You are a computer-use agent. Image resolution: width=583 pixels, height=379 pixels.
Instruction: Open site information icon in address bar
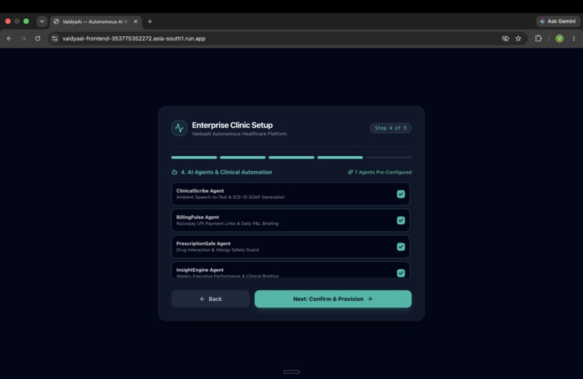pyautogui.click(x=55, y=38)
